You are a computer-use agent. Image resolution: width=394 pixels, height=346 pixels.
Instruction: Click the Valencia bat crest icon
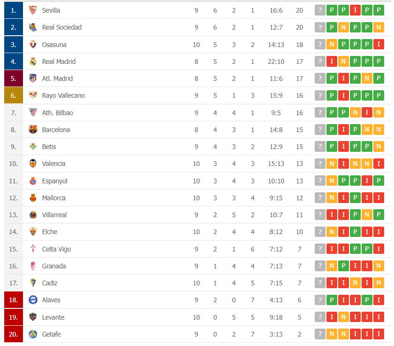pos(33,164)
